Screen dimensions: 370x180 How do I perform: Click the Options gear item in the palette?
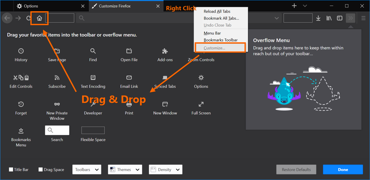click(x=201, y=78)
